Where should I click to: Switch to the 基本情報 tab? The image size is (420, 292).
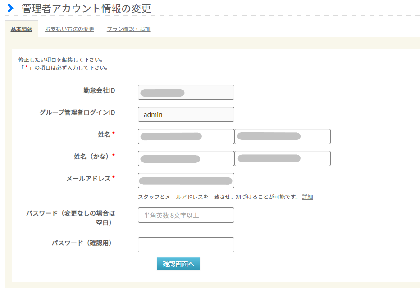[x=22, y=29]
